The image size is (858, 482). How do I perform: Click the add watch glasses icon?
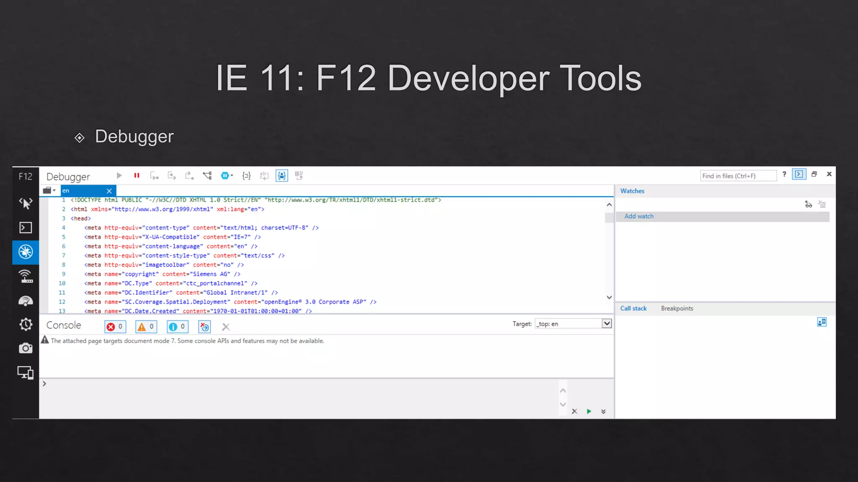pyautogui.click(x=808, y=204)
